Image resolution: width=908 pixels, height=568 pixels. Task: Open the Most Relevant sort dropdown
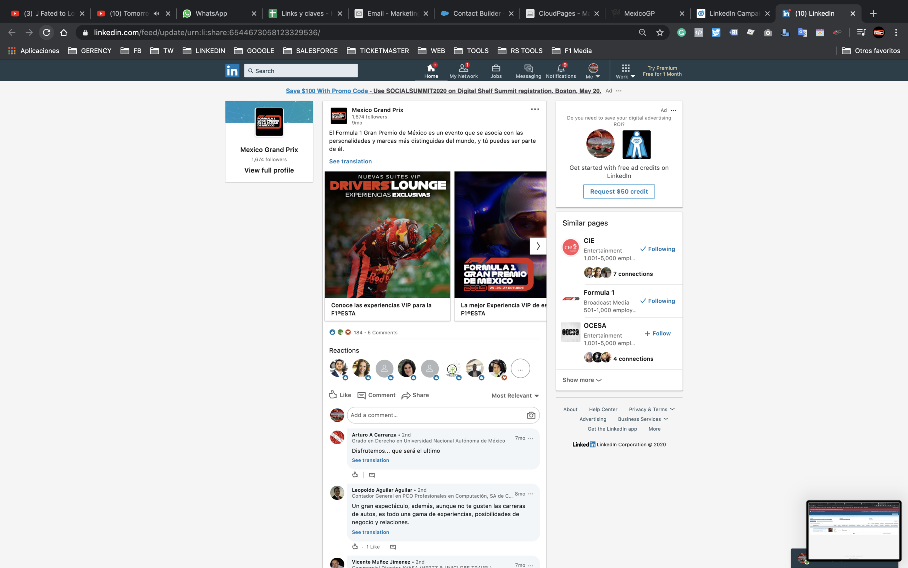tap(515, 395)
